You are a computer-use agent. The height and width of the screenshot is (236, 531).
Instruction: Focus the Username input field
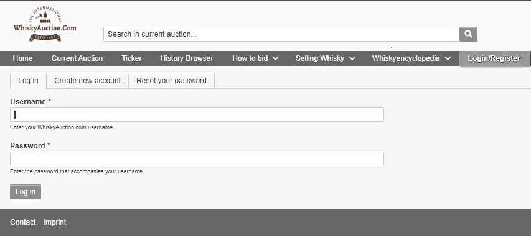[197, 114]
